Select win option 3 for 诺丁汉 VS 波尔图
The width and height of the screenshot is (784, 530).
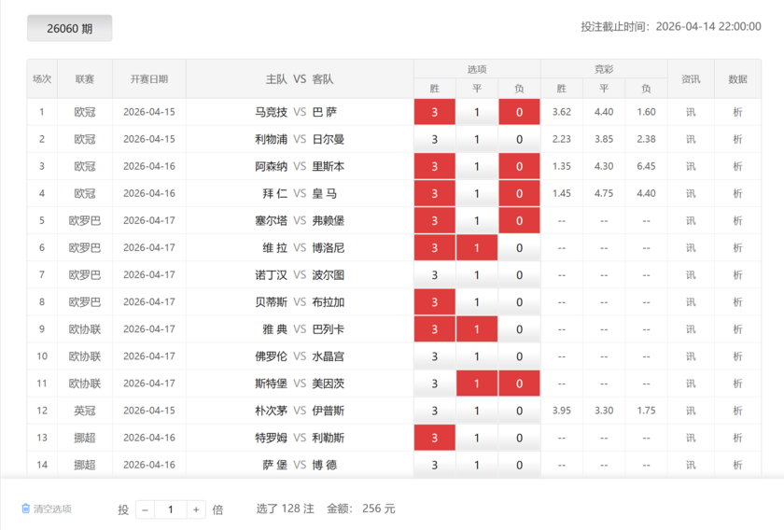coord(435,275)
